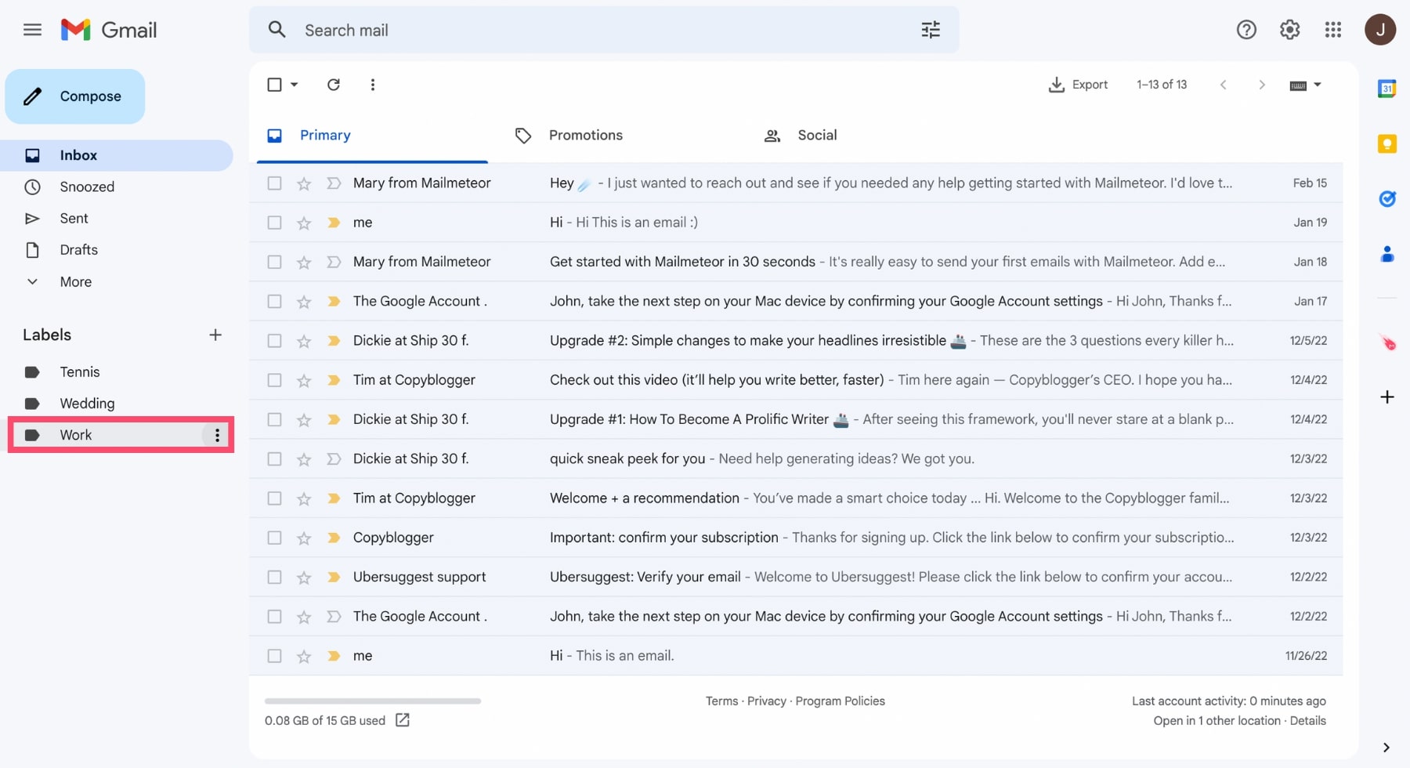Open input tools dropdown arrow

tap(1318, 85)
